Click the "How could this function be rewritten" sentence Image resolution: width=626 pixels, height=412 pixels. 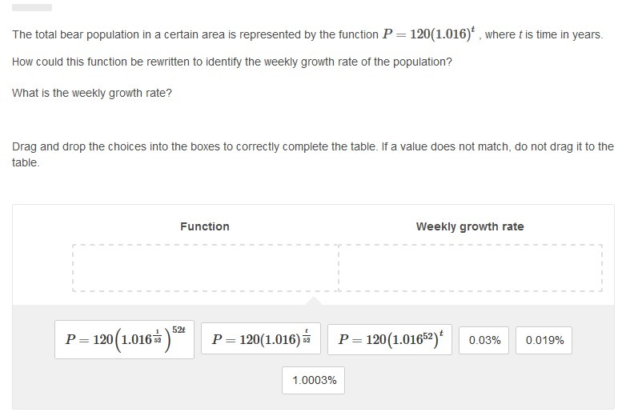pos(232,62)
